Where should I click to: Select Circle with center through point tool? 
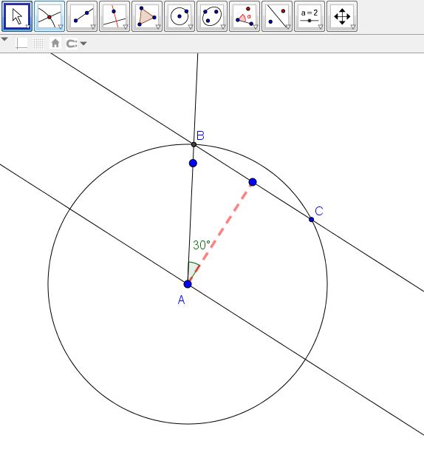click(x=179, y=16)
